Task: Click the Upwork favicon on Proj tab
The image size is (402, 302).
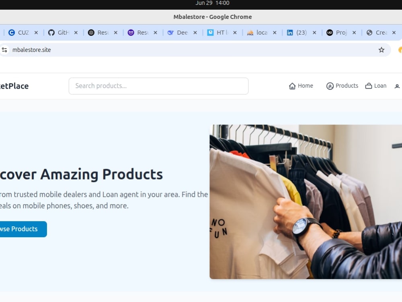Action: coord(330,33)
